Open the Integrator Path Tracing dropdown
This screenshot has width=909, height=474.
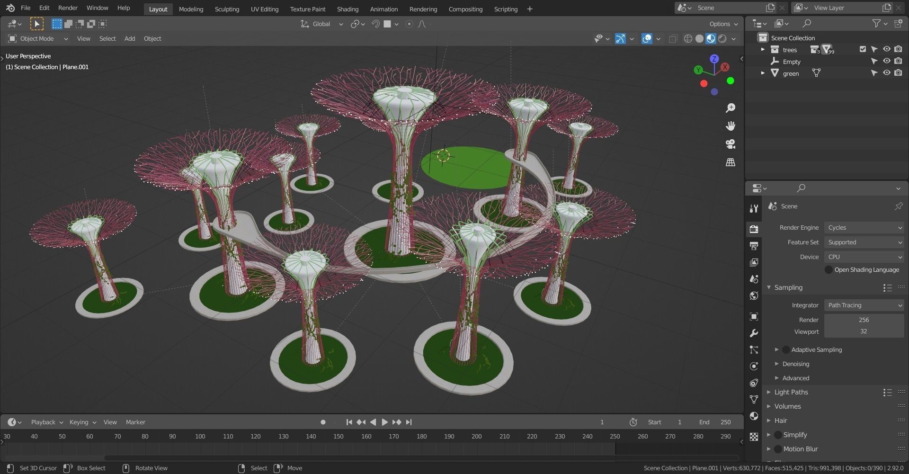[864, 305]
